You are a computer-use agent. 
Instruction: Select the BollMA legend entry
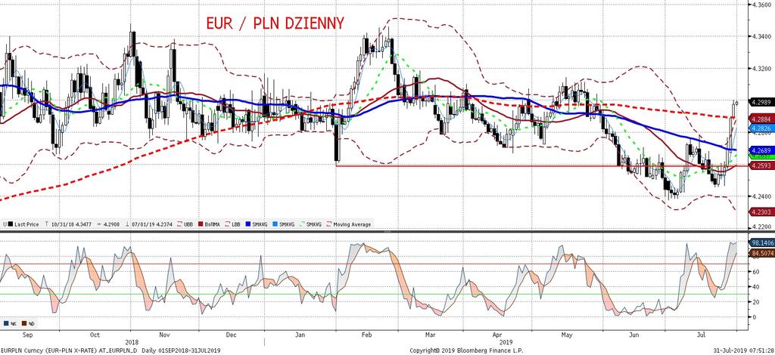pyautogui.click(x=209, y=224)
